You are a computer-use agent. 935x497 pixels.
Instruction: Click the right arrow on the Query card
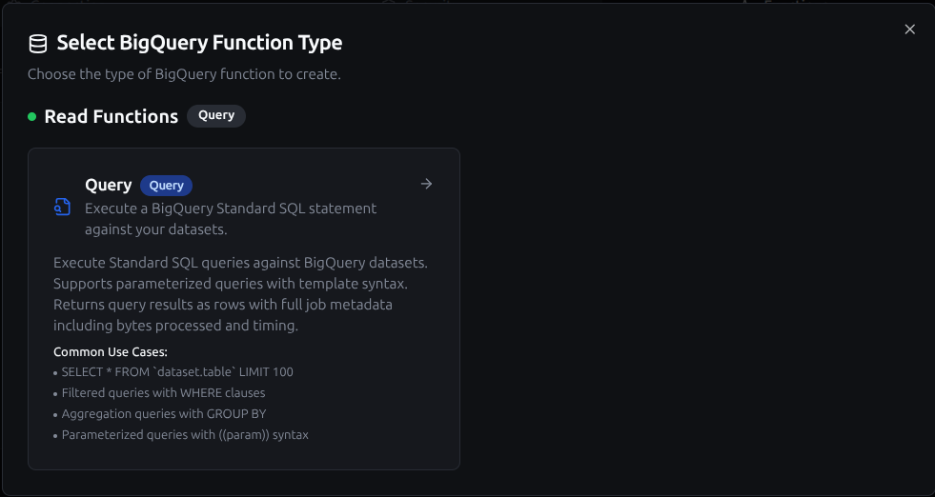click(x=426, y=184)
